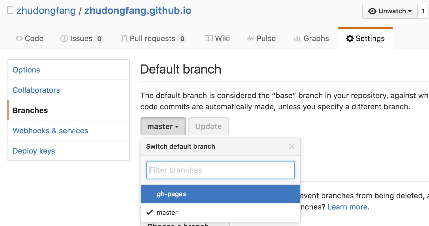This screenshot has width=429, height=226.
Task: Open the zhudongfang user profile link
Action: tap(46, 11)
